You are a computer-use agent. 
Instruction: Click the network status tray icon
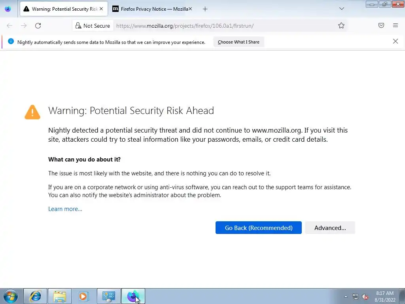pyautogui.click(x=356, y=296)
